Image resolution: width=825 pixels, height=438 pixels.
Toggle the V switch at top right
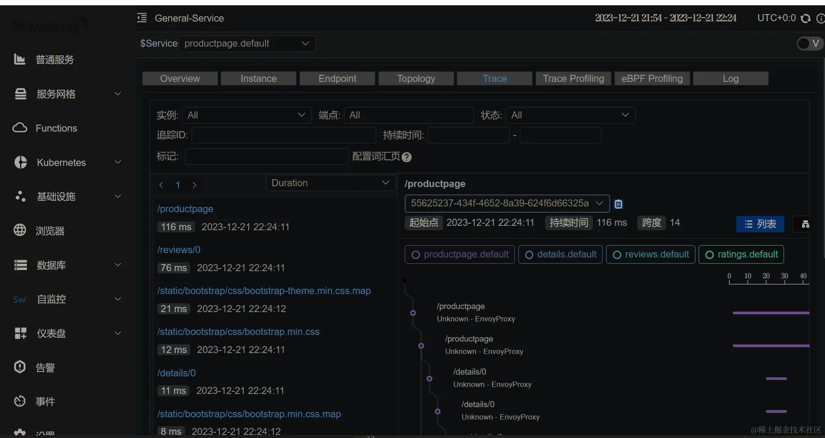click(810, 43)
